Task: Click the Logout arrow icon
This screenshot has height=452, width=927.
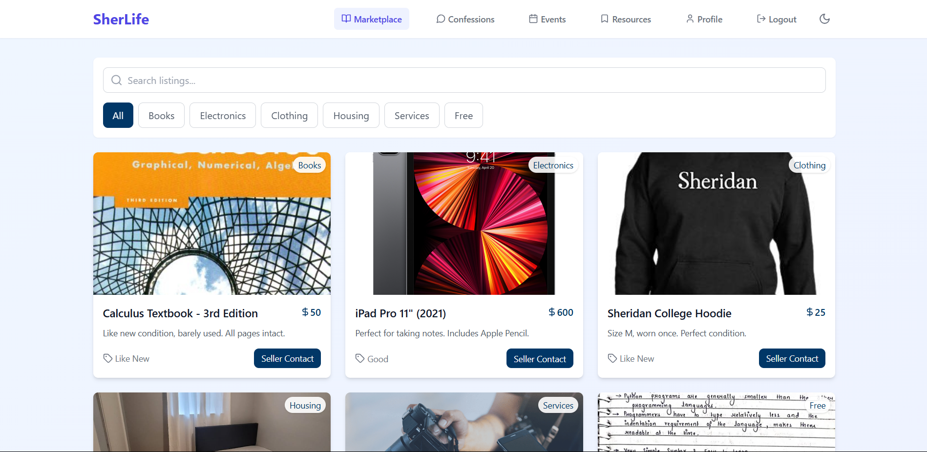Action: point(761,19)
